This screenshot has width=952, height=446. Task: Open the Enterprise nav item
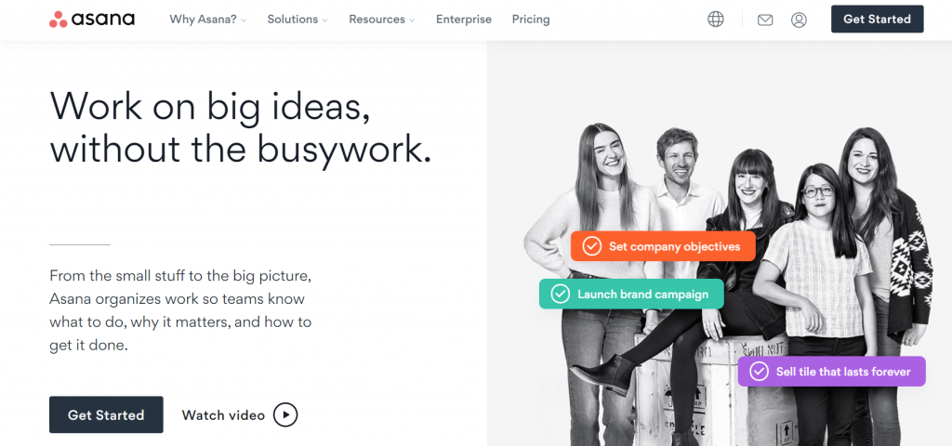coord(464,20)
